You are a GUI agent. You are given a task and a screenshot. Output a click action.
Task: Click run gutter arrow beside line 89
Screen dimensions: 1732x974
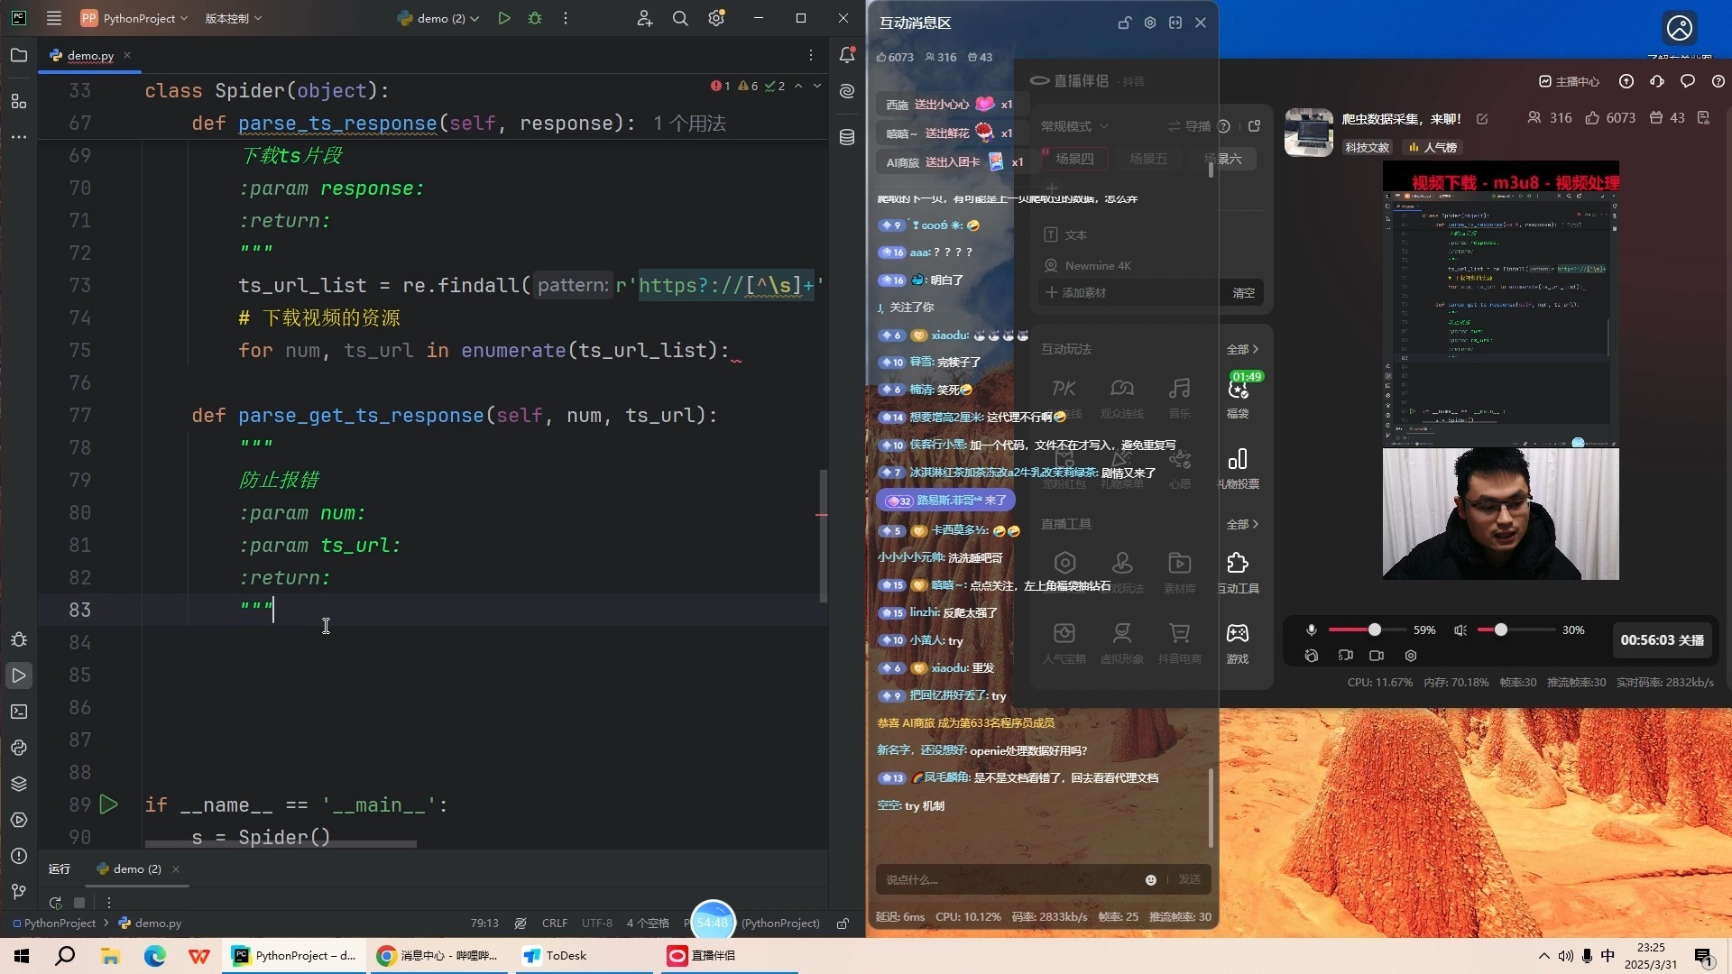click(108, 804)
